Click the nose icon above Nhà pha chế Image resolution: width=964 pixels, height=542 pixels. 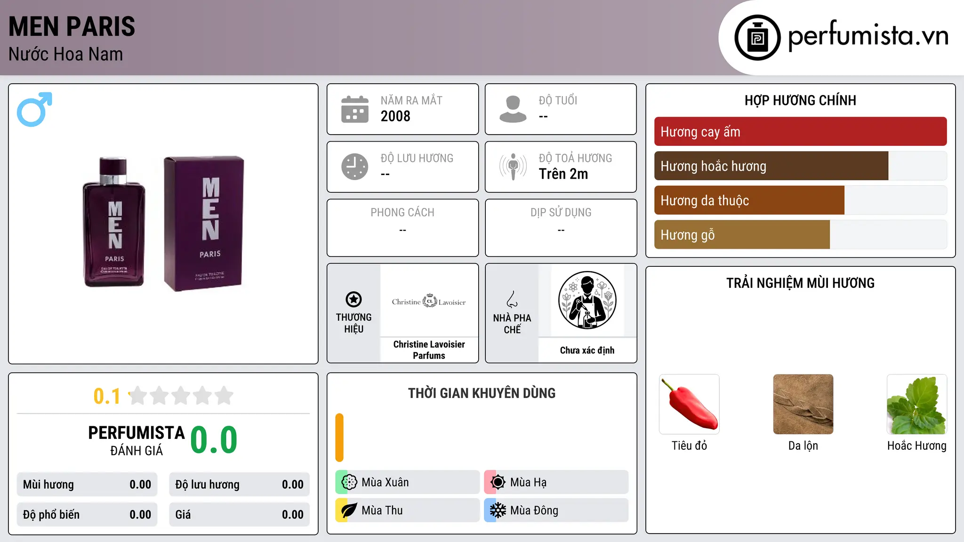point(512,299)
